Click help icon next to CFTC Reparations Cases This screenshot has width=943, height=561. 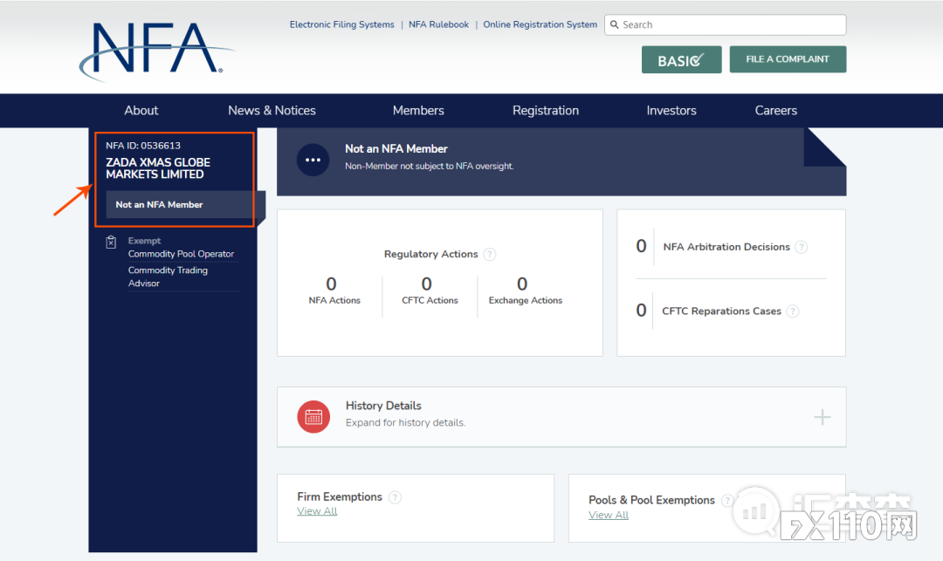pyautogui.click(x=793, y=311)
